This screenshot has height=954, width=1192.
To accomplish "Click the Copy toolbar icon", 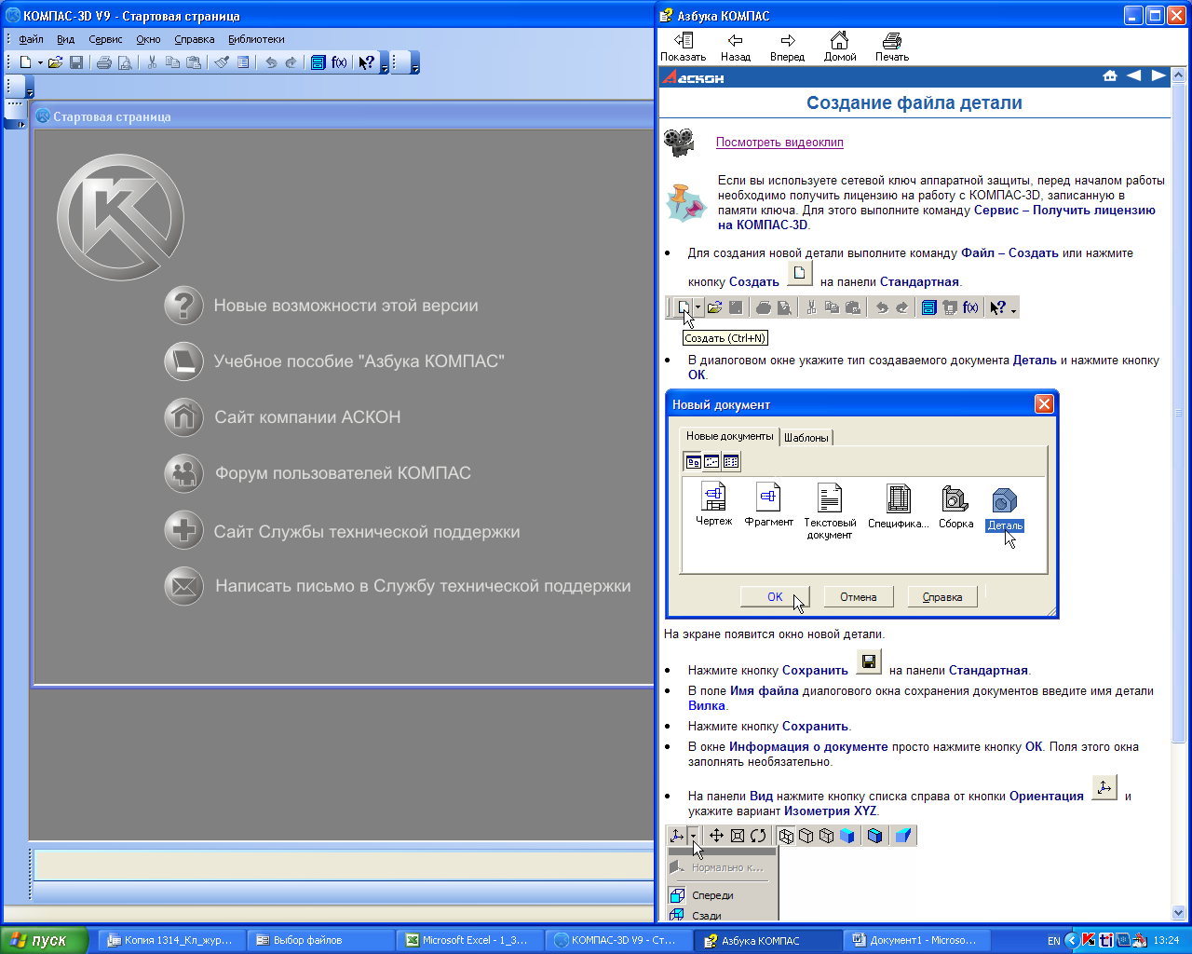I will pyautogui.click(x=172, y=62).
